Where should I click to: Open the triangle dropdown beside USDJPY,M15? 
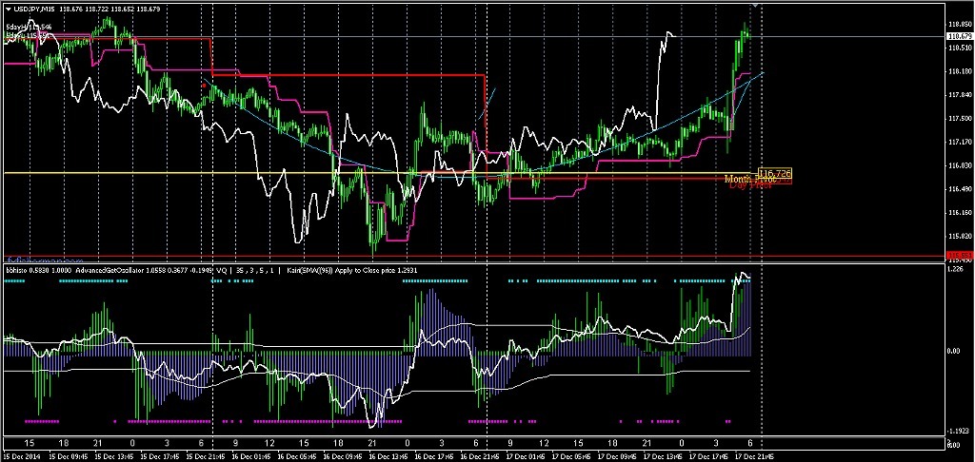click(x=10, y=8)
